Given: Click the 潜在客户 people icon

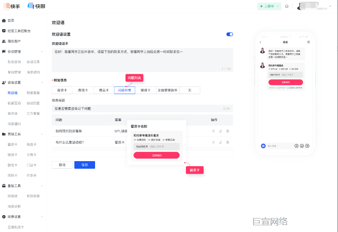Looking at the screenshot, I should [x=4, y=41].
